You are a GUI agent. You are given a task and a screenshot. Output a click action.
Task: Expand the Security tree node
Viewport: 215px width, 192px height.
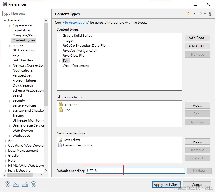coord(9,101)
